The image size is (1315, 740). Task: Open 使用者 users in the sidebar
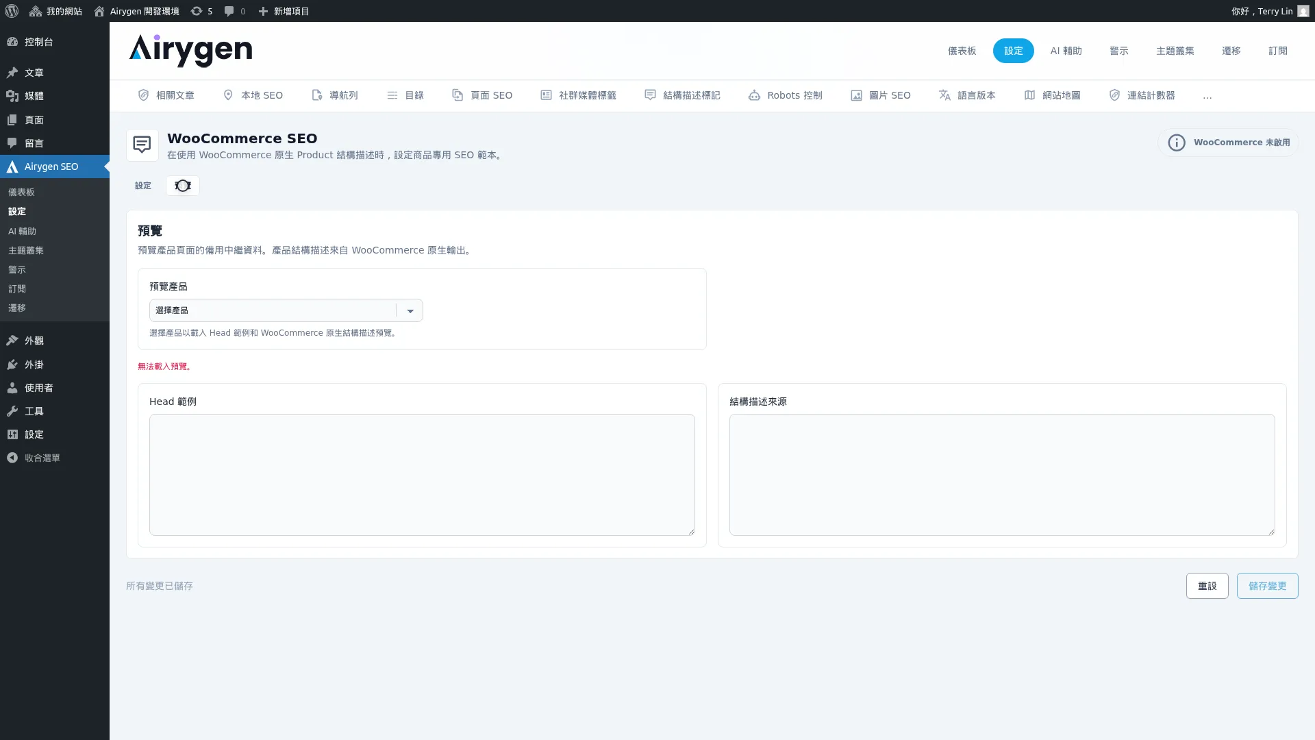[55, 388]
